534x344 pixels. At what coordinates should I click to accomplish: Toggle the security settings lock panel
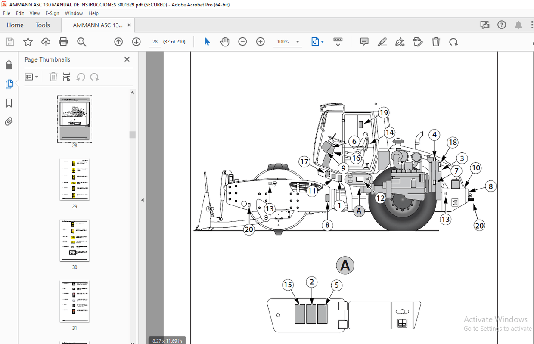click(x=9, y=65)
